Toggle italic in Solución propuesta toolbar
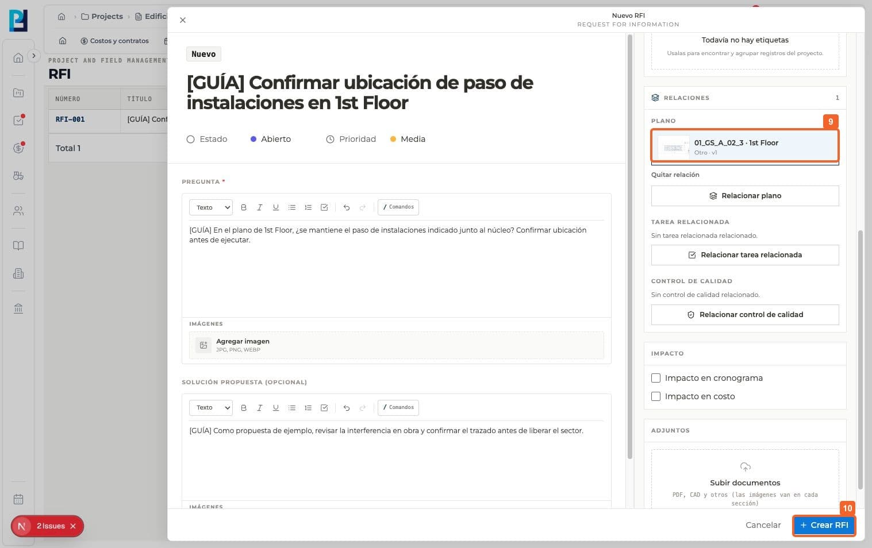The image size is (872, 548). [260, 408]
